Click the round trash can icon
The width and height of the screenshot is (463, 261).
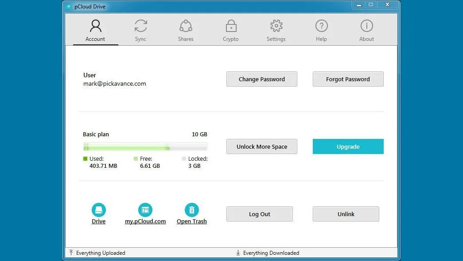click(x=192, y=210)
